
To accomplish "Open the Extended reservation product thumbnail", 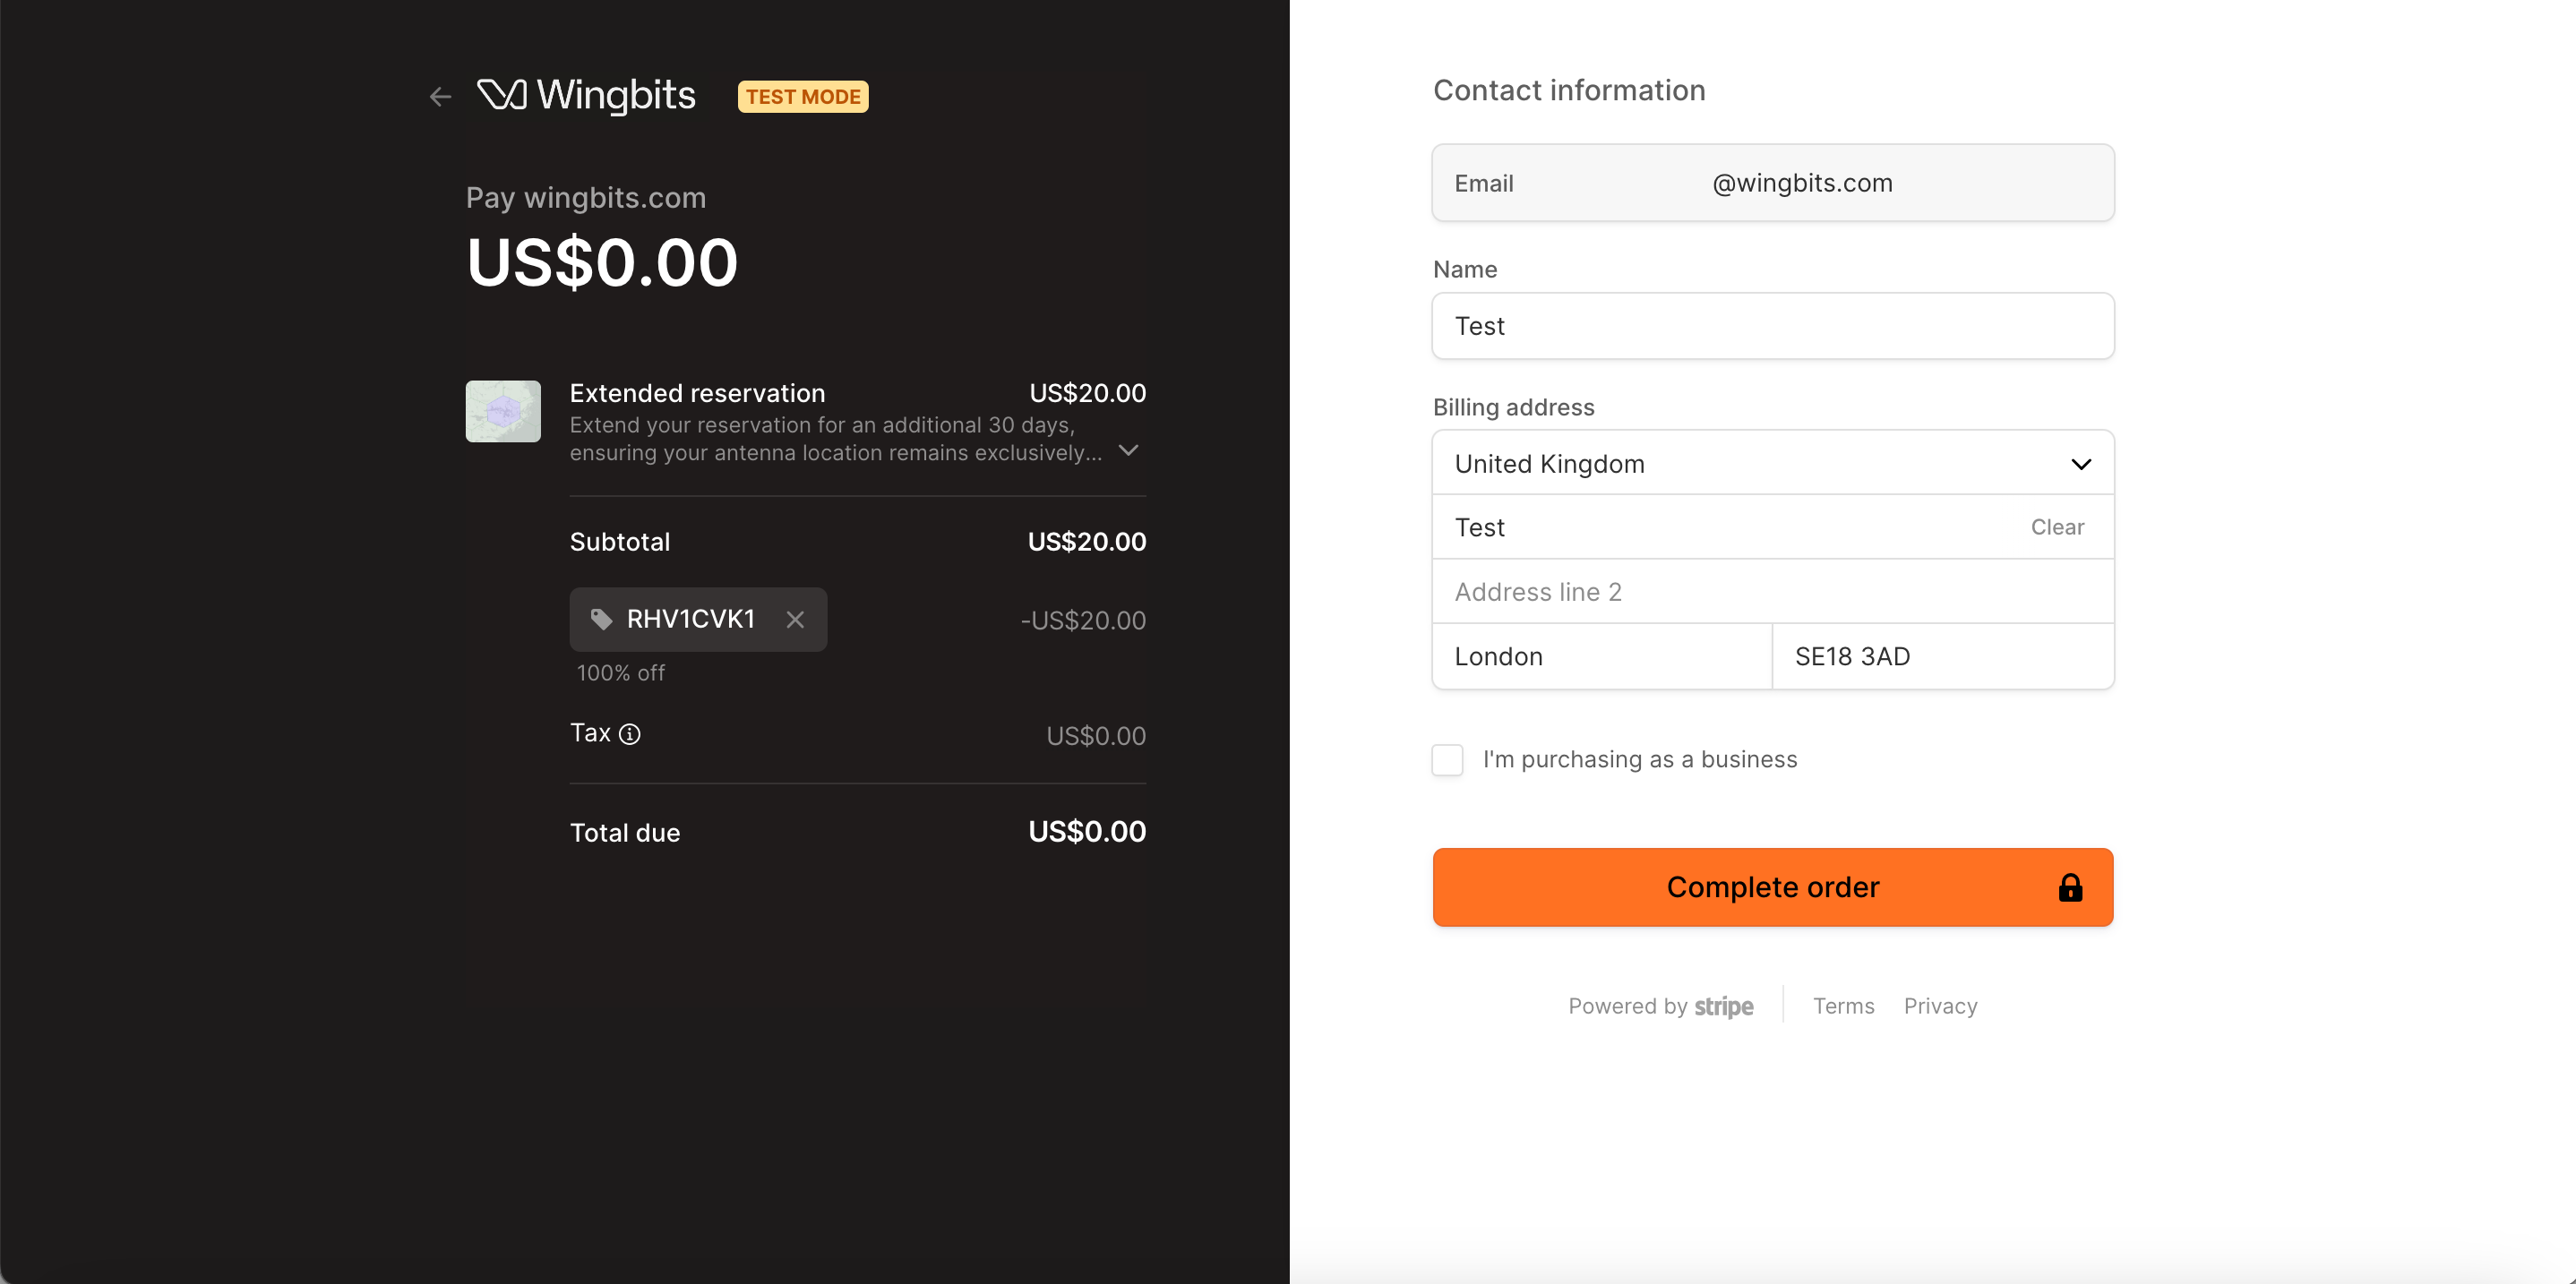I will click(x=503, y=411).
